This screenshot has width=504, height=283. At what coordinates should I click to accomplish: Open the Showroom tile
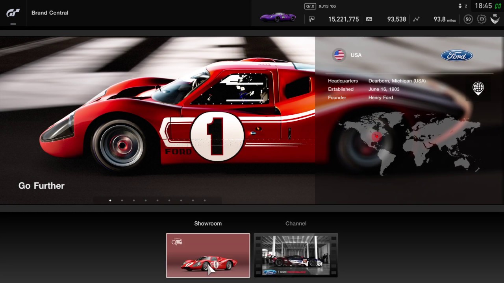208,255
